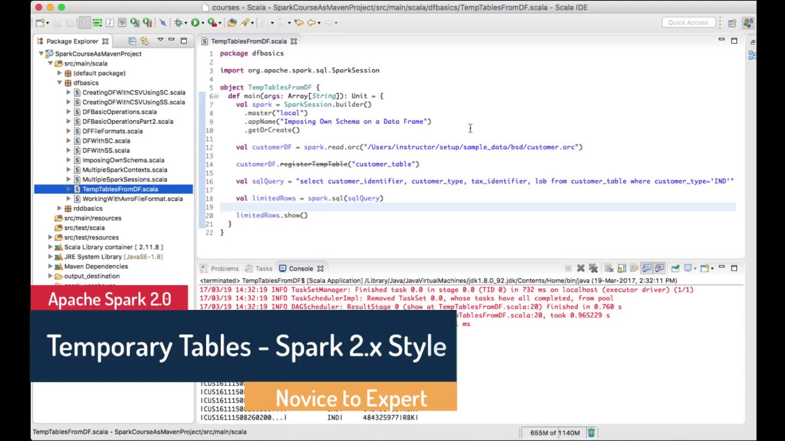This screenshot has height=441, width=785.
Task: Minimize the Console panel
Action: click(x=722, y=267)
